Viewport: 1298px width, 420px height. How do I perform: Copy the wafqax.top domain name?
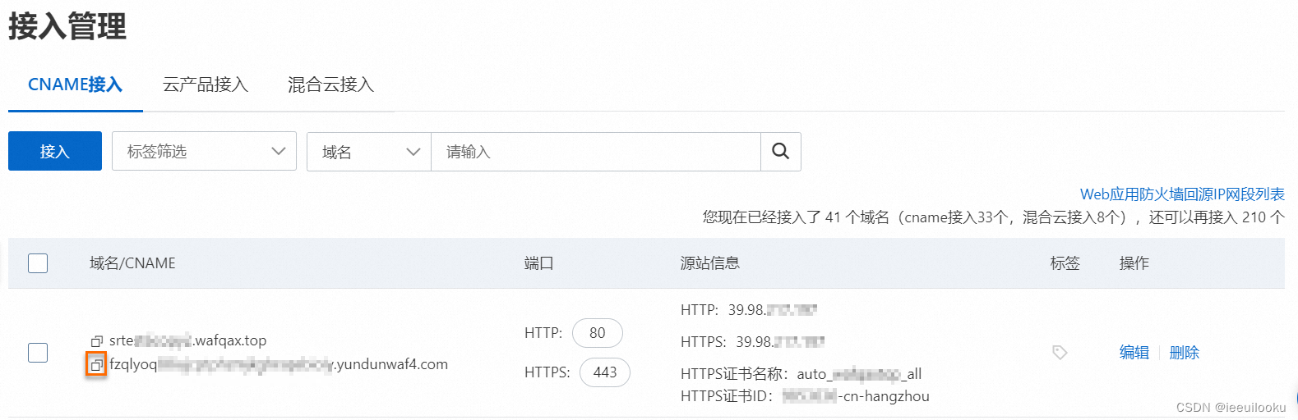pos(97,341)
